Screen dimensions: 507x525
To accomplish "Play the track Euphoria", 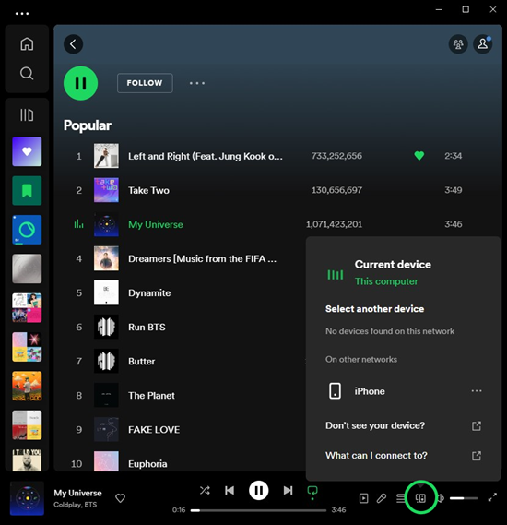I will pyautogui.click(x=147, y=464).
